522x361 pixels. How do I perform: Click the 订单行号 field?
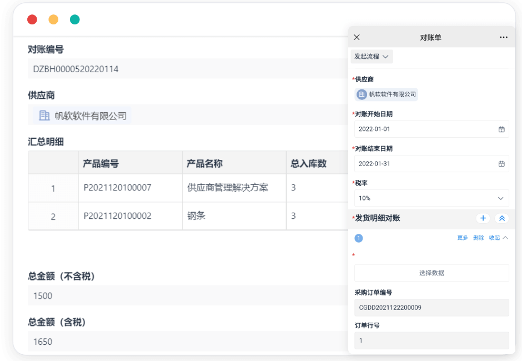coord(431,340)
